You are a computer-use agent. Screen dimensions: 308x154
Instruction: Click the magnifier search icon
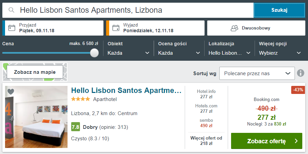11,10
